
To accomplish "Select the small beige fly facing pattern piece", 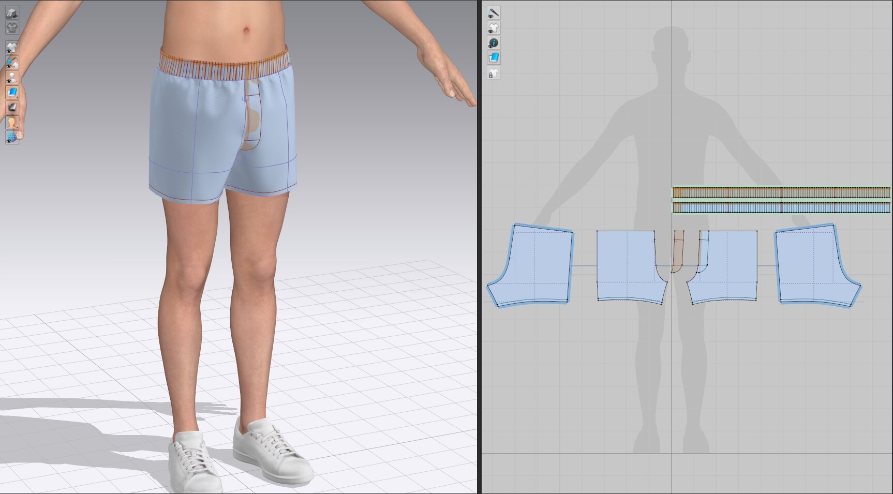I will (x=678, y=252).
